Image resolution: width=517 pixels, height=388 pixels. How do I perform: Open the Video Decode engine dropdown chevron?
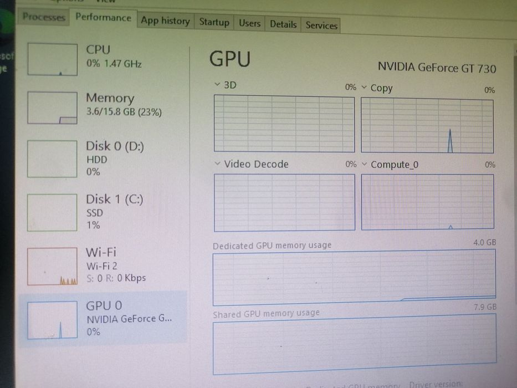[x=217, y=164]
